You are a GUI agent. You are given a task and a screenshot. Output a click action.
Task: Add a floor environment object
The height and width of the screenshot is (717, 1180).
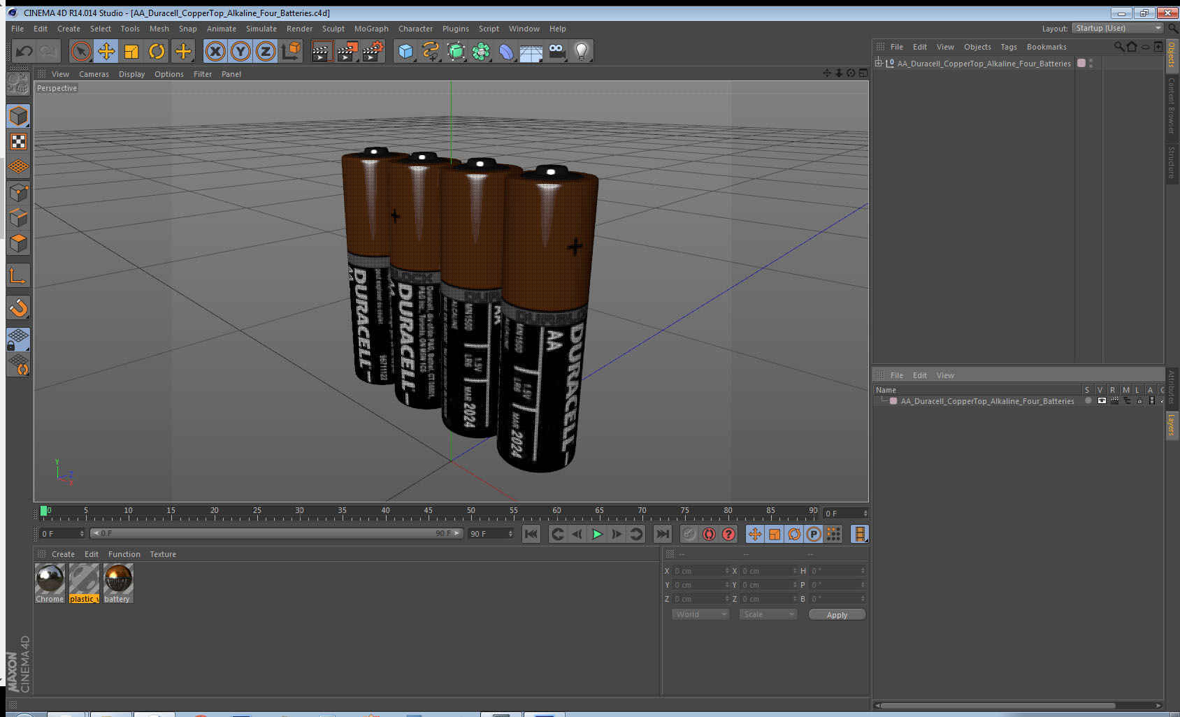(531, 51)
